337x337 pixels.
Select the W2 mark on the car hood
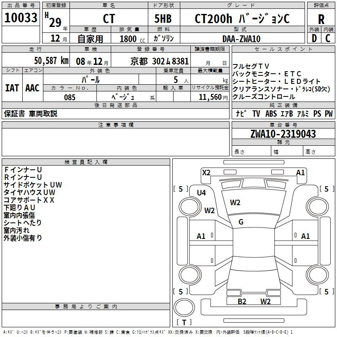pyautogui.click(x=235, y=203)
